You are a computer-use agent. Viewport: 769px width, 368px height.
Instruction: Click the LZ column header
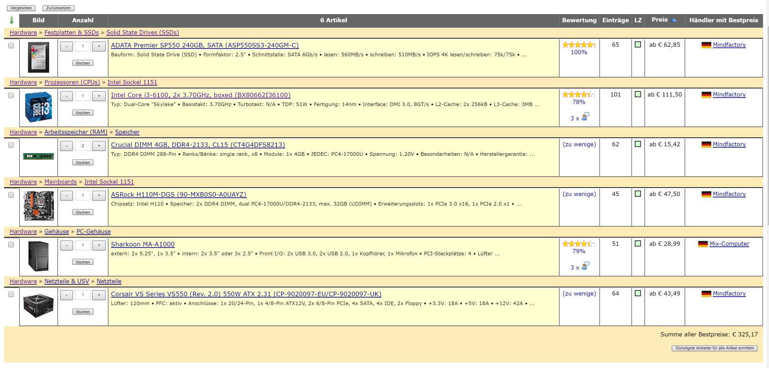638,20
